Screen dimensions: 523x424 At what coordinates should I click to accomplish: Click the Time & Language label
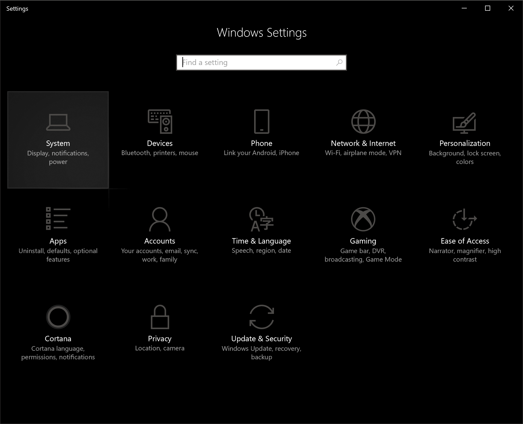click(261, 241)
